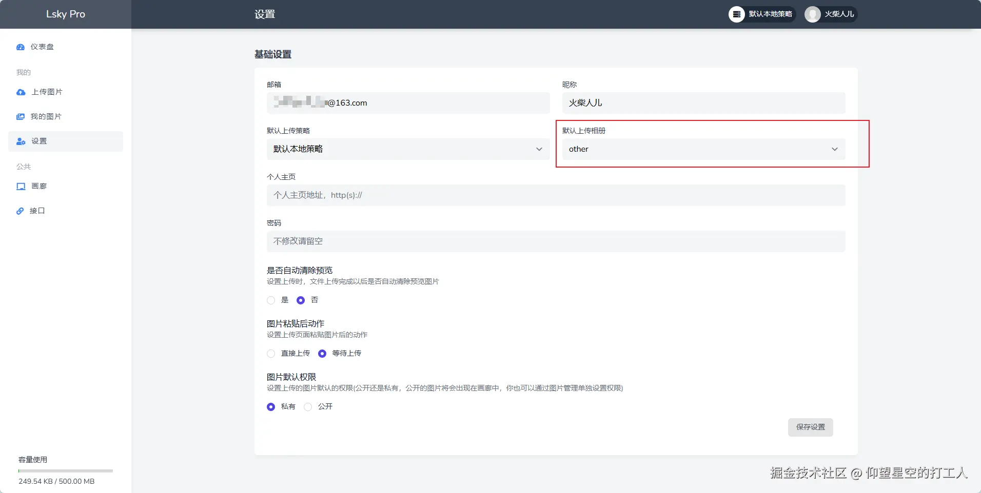981x493 pixels.
Task: Click the 设置 page title in header
Action: click(265, 14)
